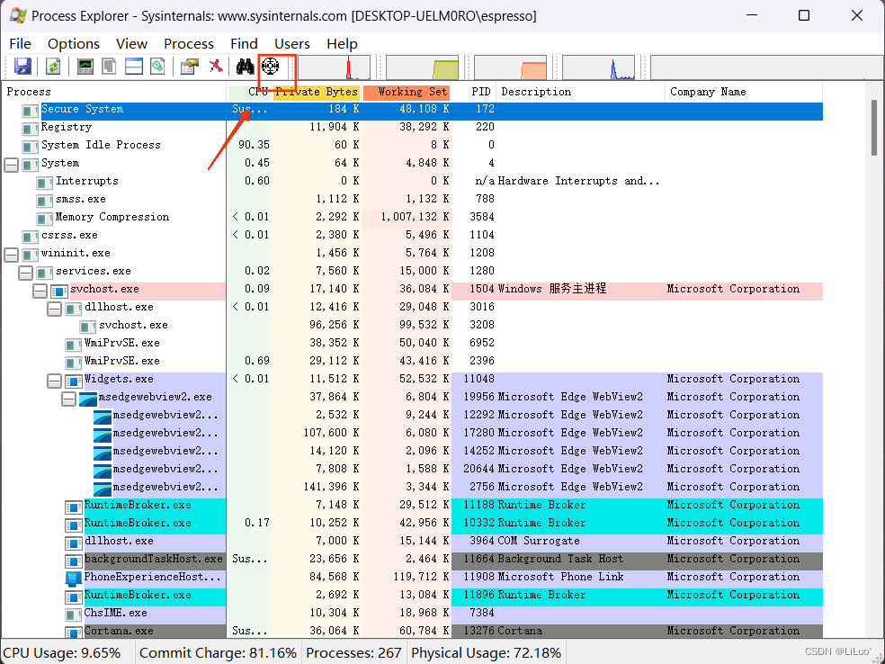
Task: Click the Process Explorer title bar app icon
Action: [17, 15]
